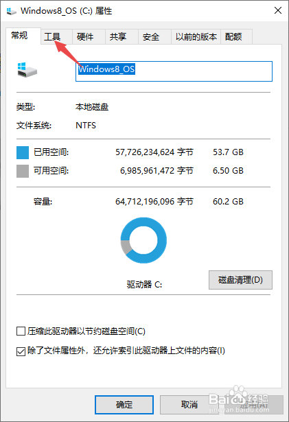Click the 本地磁盘 type text
This screenshot has width=289, height=422.
coord(92,107)
